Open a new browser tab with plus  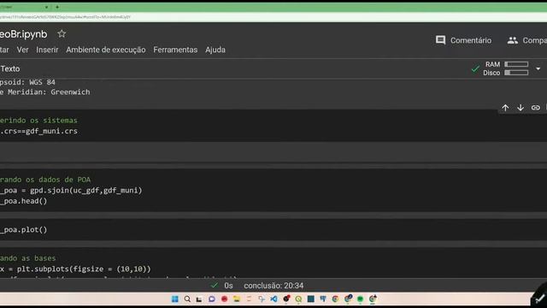(x=57, y=7)
